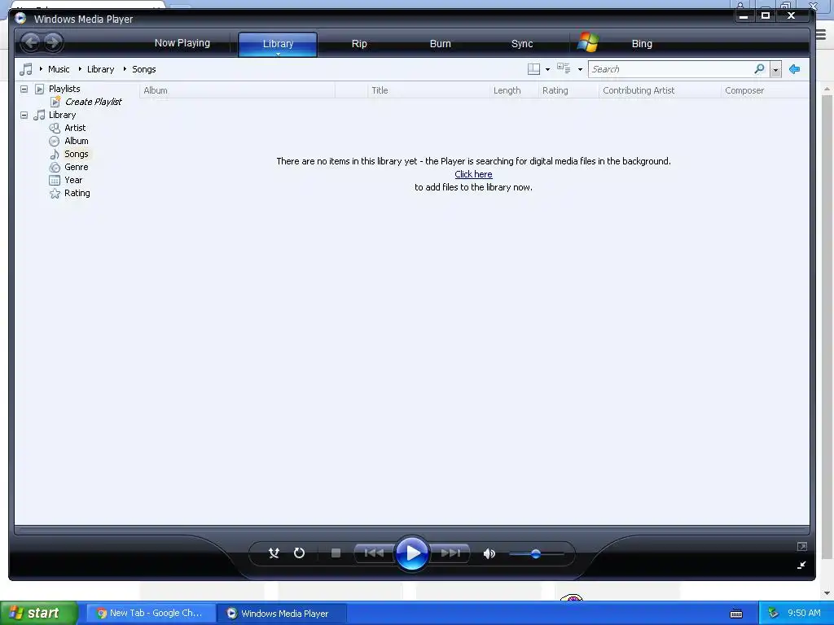Sort by the Rating column header
This screenshot has width=834, height=625.
[x=568, y=90]
